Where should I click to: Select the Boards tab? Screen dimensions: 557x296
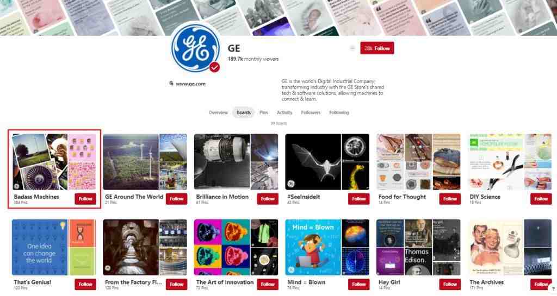244,112
